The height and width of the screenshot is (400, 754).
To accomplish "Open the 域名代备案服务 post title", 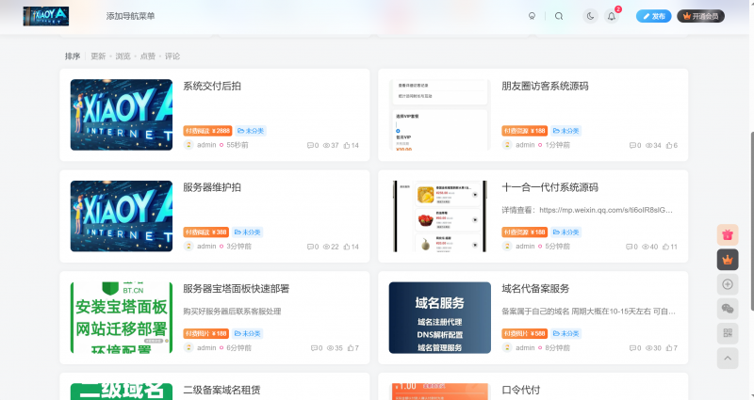I will click(535, 289).
